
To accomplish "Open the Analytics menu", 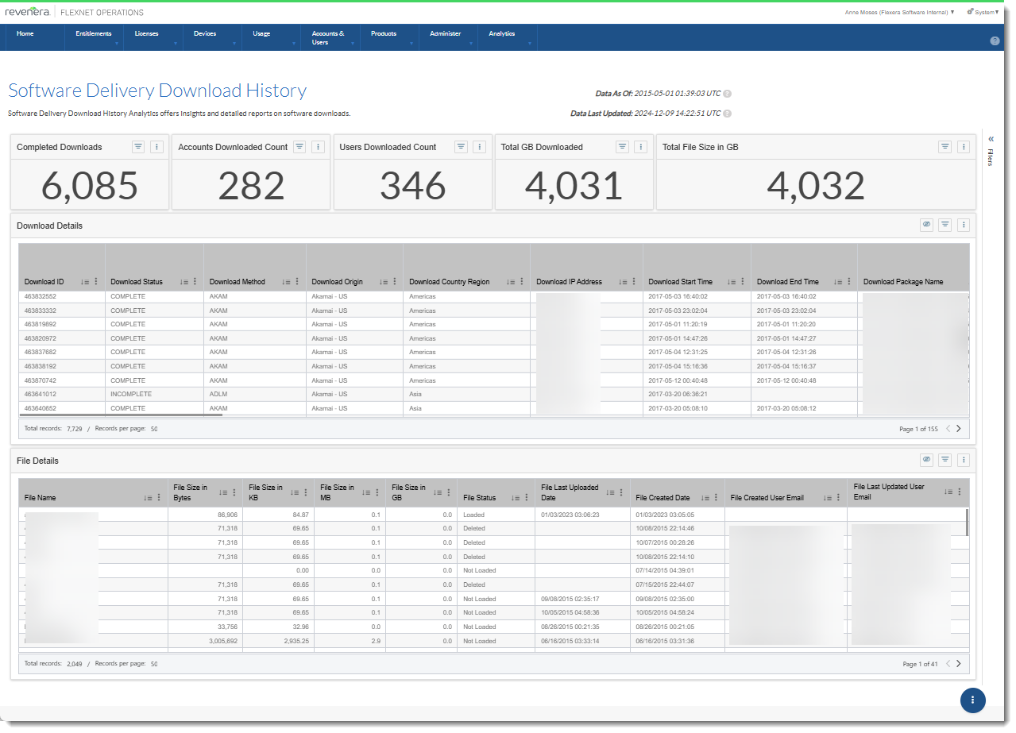I will pyautogui.click(x=502, y=34).
